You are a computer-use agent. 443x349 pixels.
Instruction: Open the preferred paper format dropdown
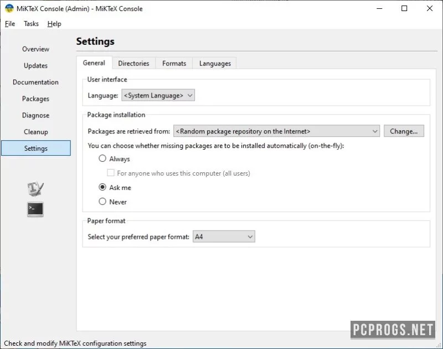[x=224, y=237]
